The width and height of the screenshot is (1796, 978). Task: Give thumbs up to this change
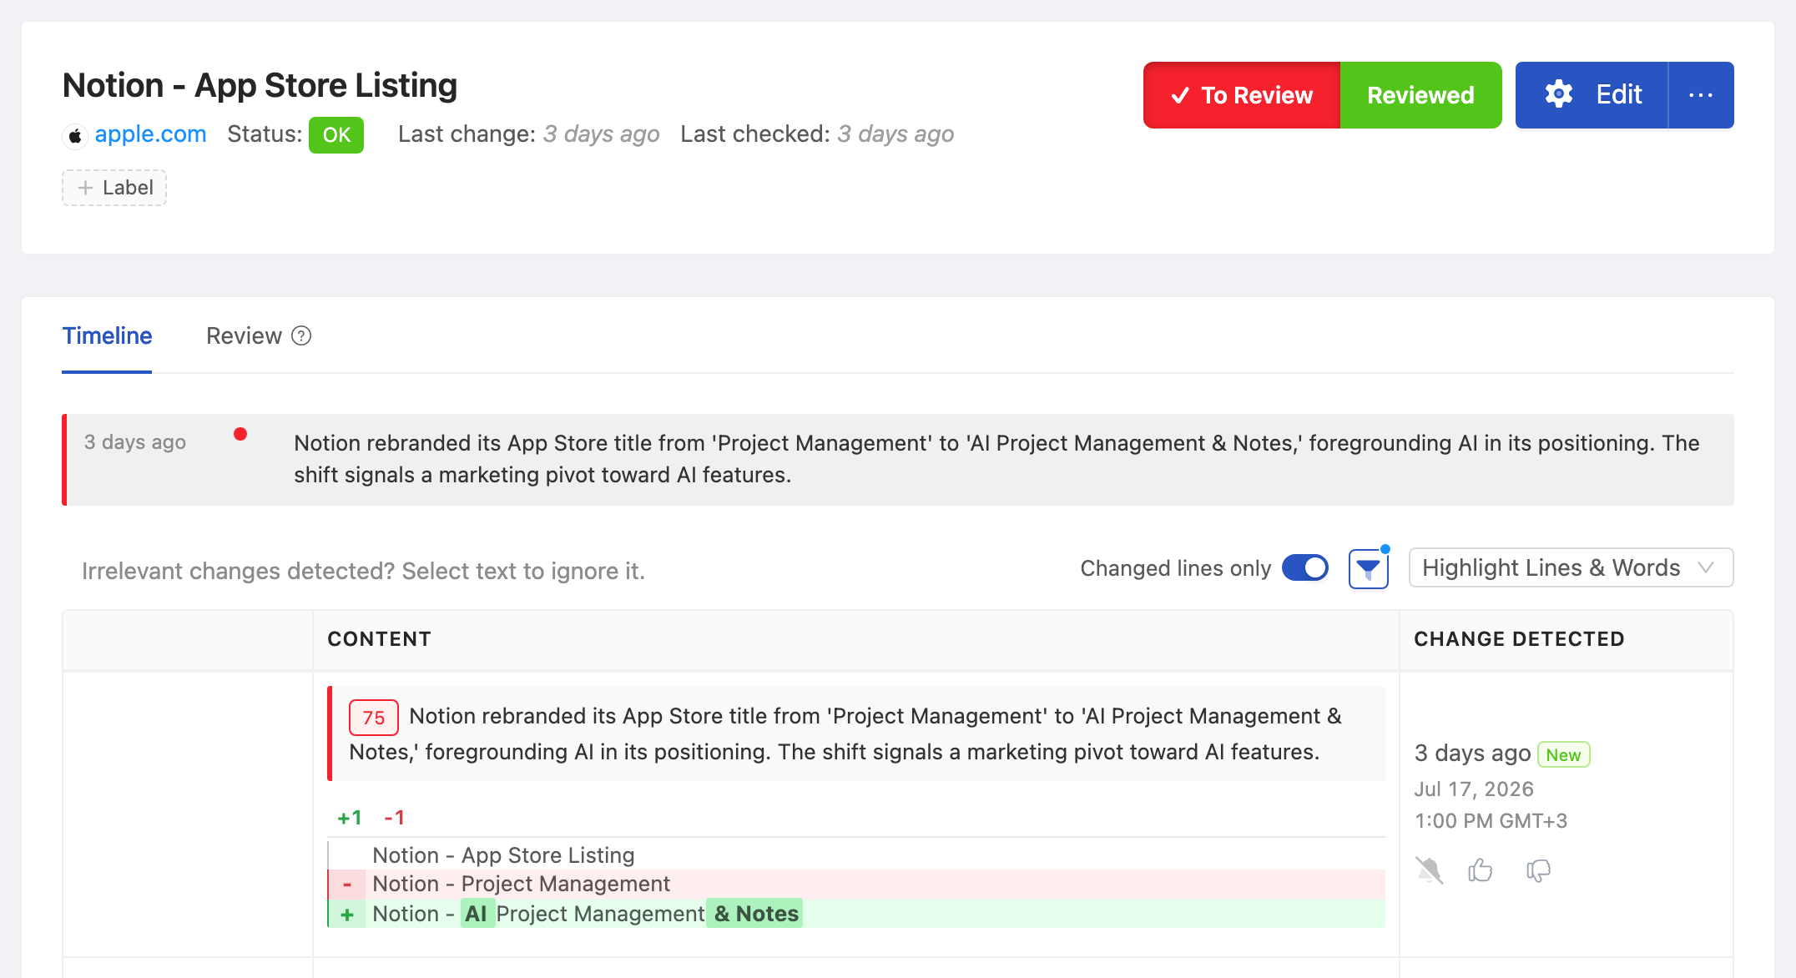coord(1481,870)
